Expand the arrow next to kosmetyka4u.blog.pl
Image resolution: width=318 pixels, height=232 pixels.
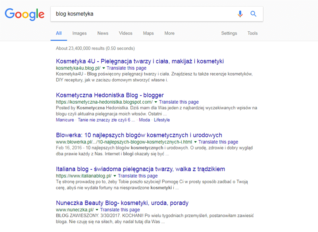(103, 68)
